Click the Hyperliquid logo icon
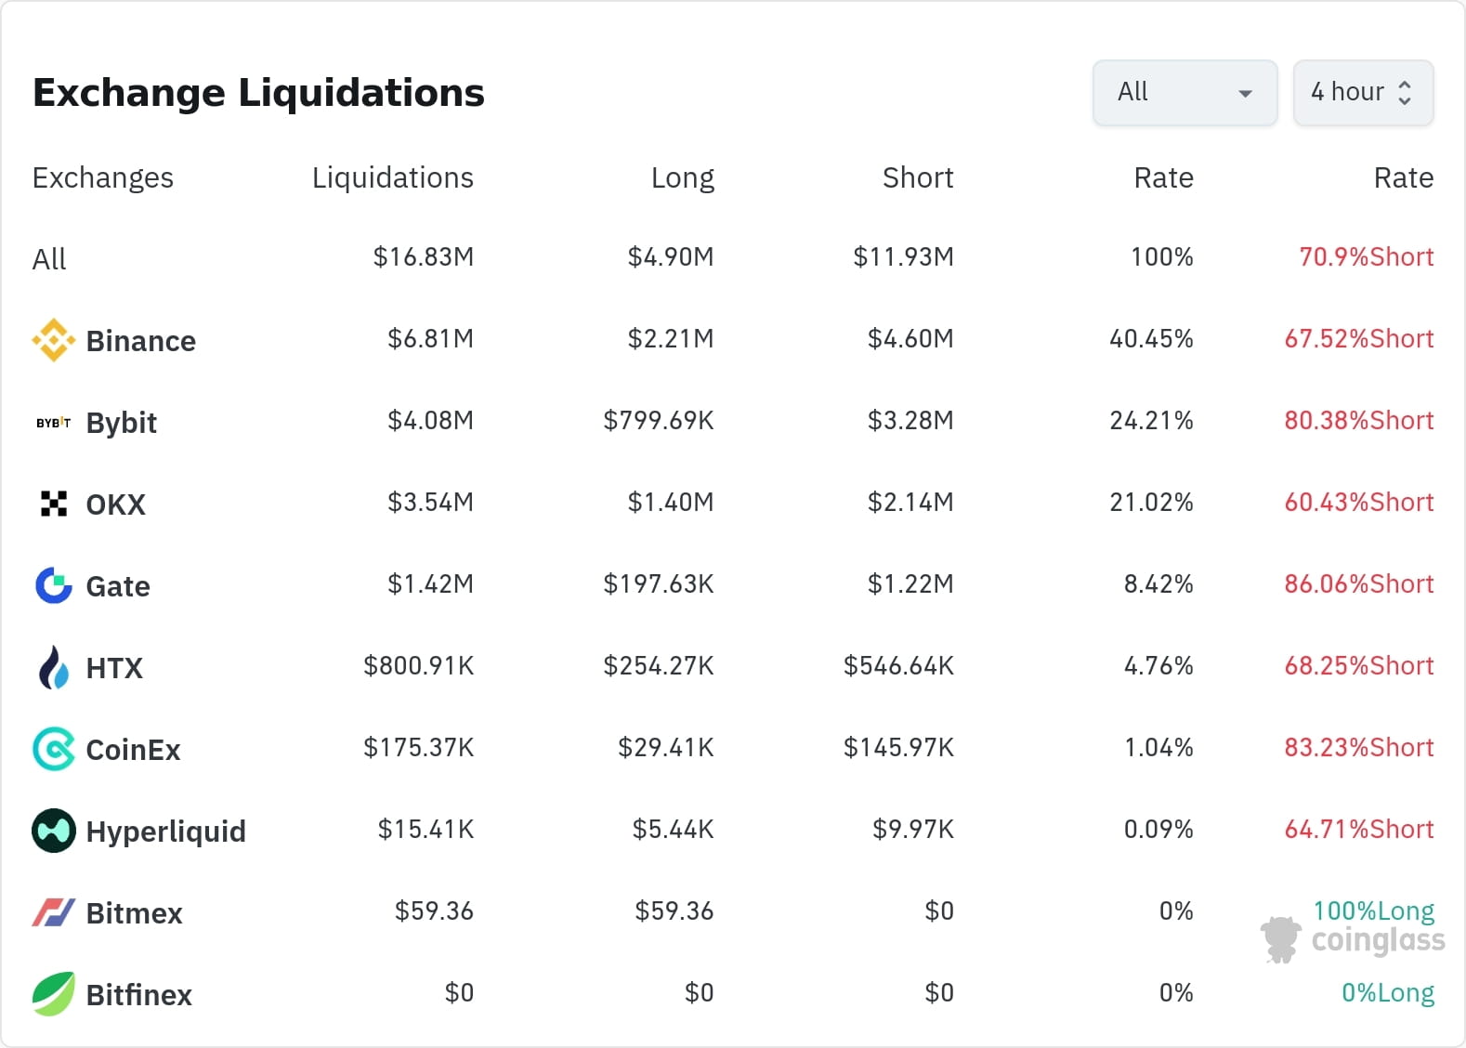Viewport: 1466px width, 1048px height. tap(54, 831)
